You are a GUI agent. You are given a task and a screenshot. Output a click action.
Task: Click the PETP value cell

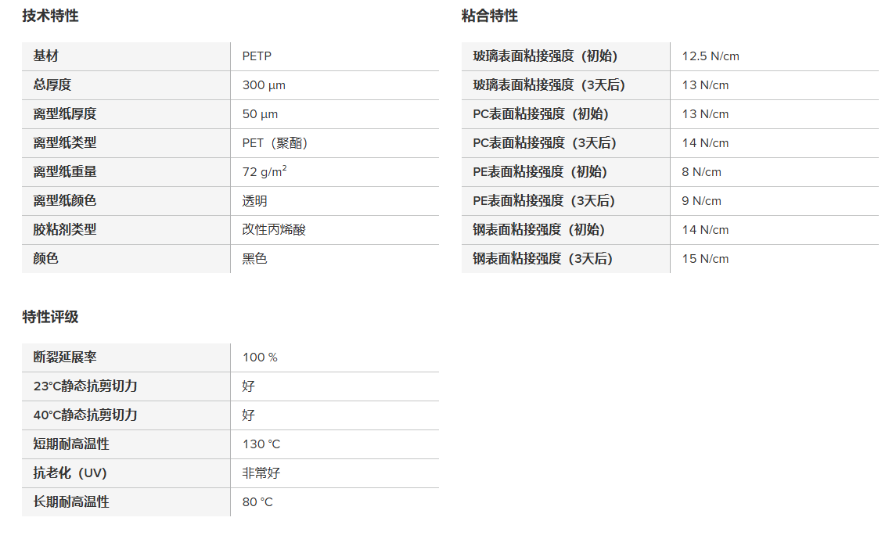[x=257, y=56]
